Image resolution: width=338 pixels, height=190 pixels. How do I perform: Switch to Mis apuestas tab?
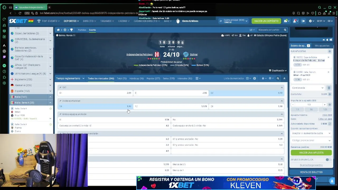coord(322,46)
